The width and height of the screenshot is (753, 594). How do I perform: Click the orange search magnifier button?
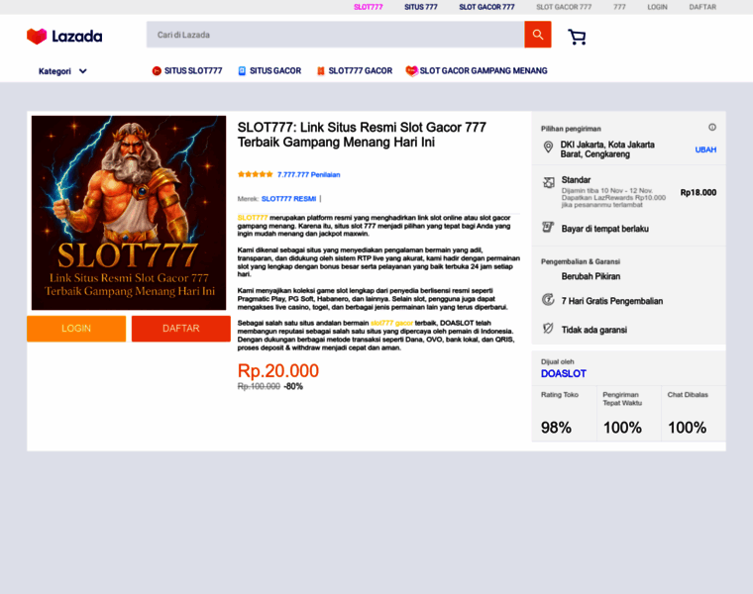[x=537, y=35]
